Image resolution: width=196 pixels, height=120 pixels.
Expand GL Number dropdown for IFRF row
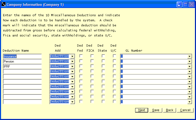pos(189,67)
